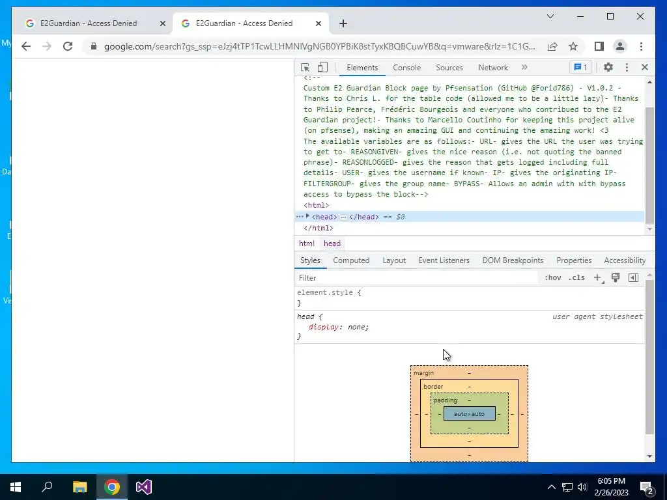This screenshot has height=500, width=667.
Task: Open the Computed pane tab
Action: click(351, 260)
